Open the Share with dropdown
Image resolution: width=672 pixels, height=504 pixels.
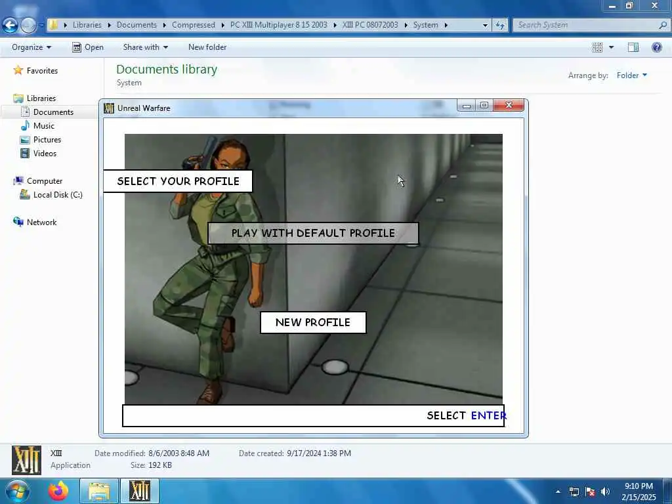(x=145, y=47)
